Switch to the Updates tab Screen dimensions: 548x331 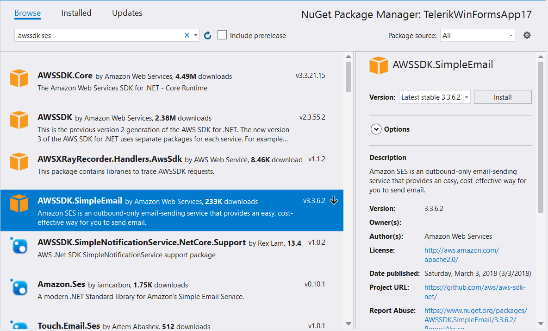click(x=127, y=13)
